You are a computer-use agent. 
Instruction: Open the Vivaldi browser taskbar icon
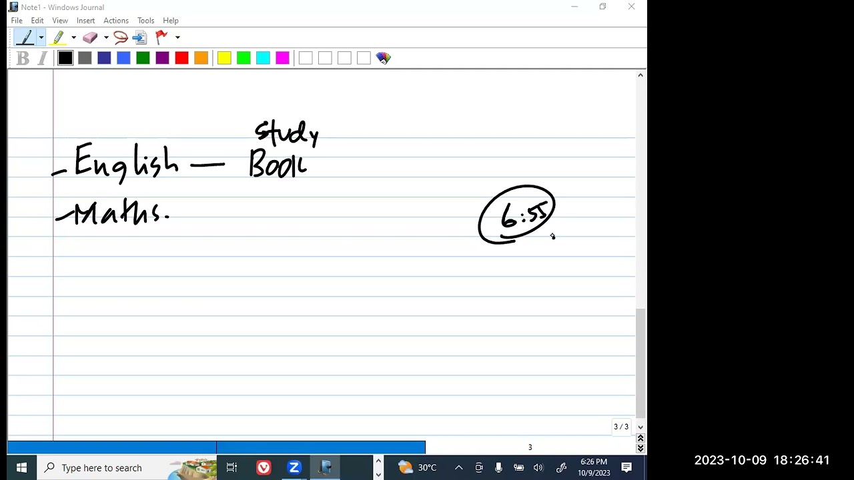[264, 468]
